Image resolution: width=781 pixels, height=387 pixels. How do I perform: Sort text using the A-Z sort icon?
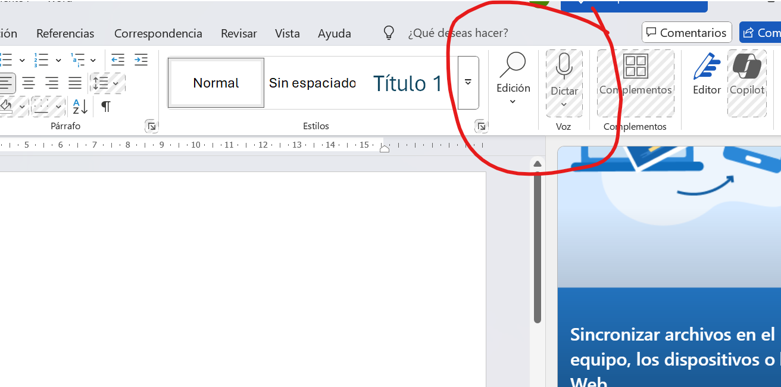(x=79, y=107)
